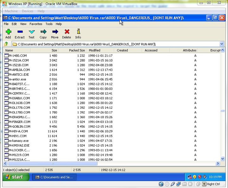
Task: Select the m-kamasy.exe file icon
Action: [6, 141]
